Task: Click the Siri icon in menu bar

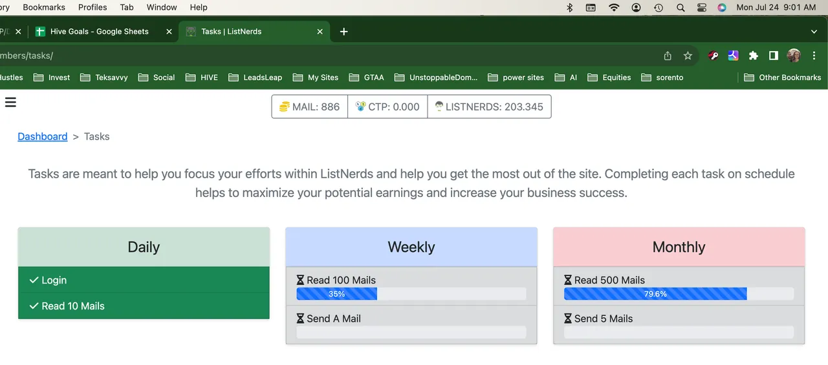Action: pyautogui.click(x=722, y=8)
